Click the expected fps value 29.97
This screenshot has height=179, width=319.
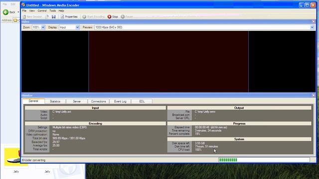click(56, 142)
